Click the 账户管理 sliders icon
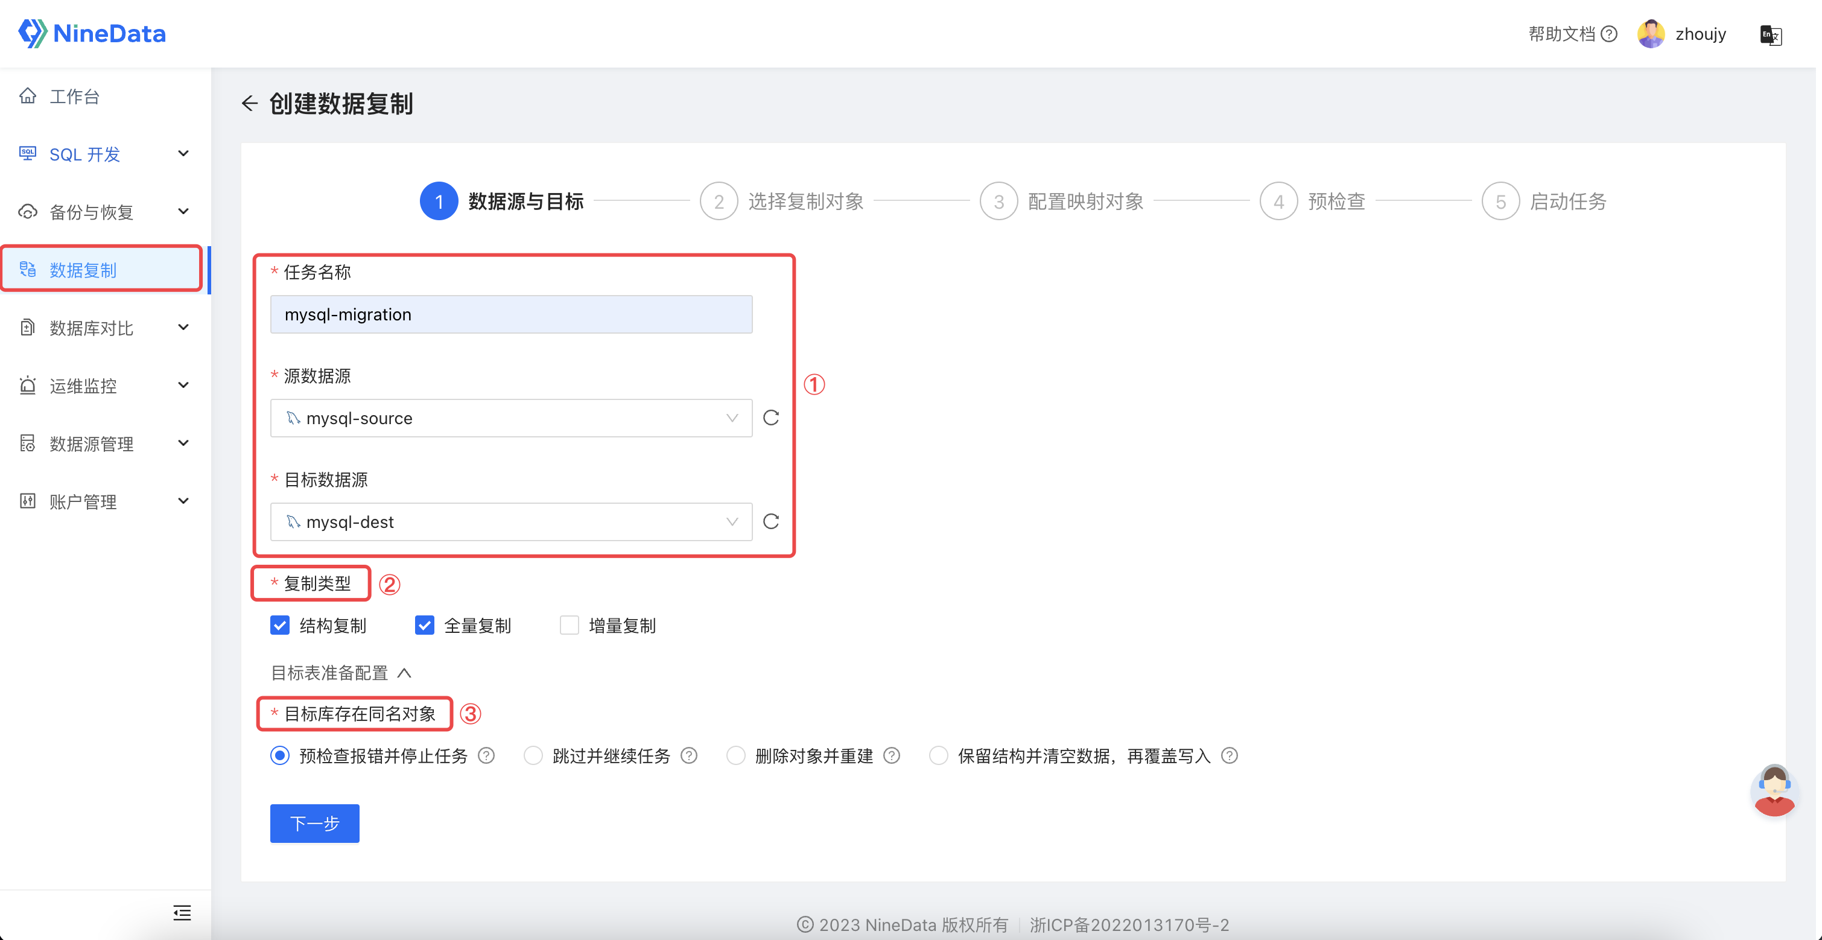Image resolution: width=1822 pixels, height=940 pixels. coord(28,501)
